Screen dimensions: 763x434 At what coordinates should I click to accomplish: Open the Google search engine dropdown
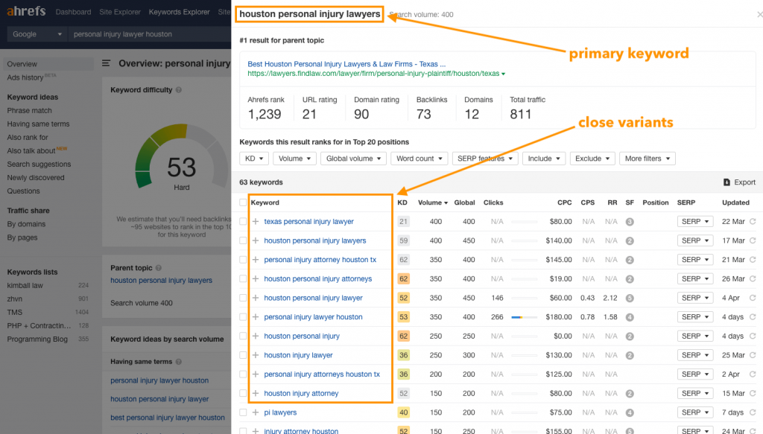37,34
